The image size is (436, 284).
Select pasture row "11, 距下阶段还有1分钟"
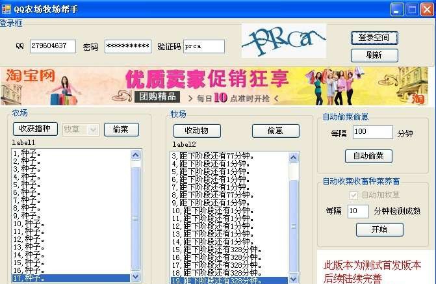pos(229,218)
